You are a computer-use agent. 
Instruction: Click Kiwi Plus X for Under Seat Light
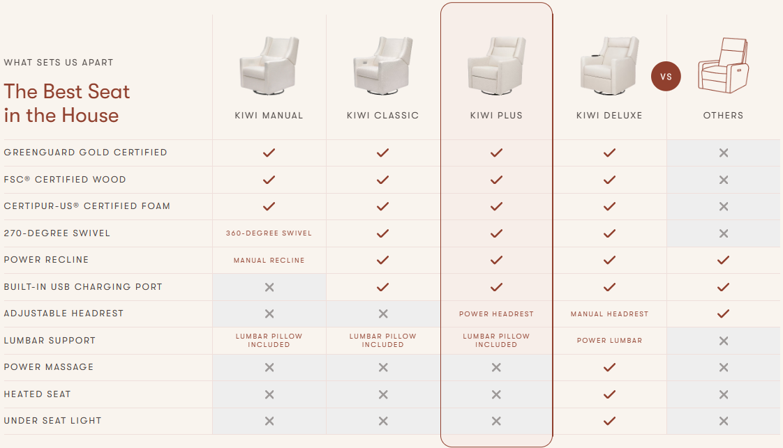point(496,421)
